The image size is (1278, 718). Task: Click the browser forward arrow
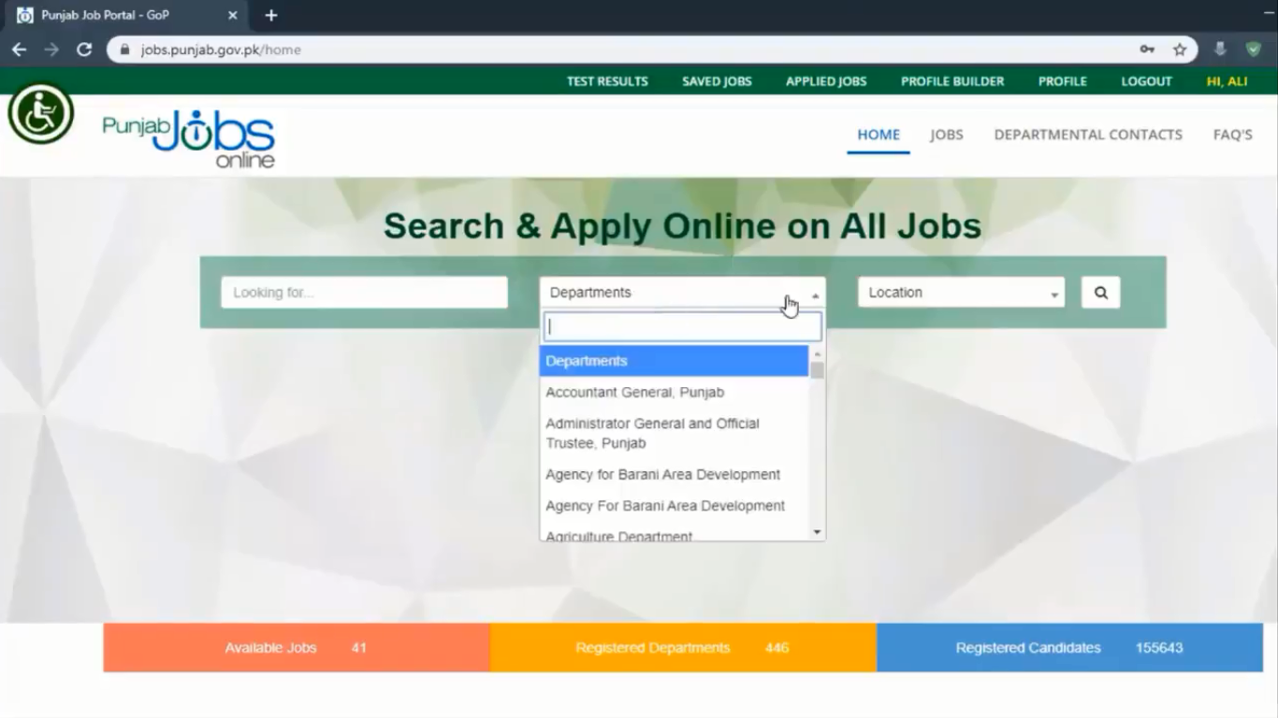point(51,50)
